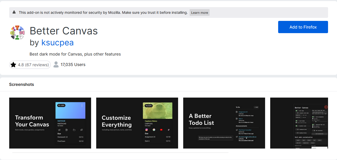Select the announcements megaphone icon on MATH140 card
337x160 pixels.
click(59, 130)
